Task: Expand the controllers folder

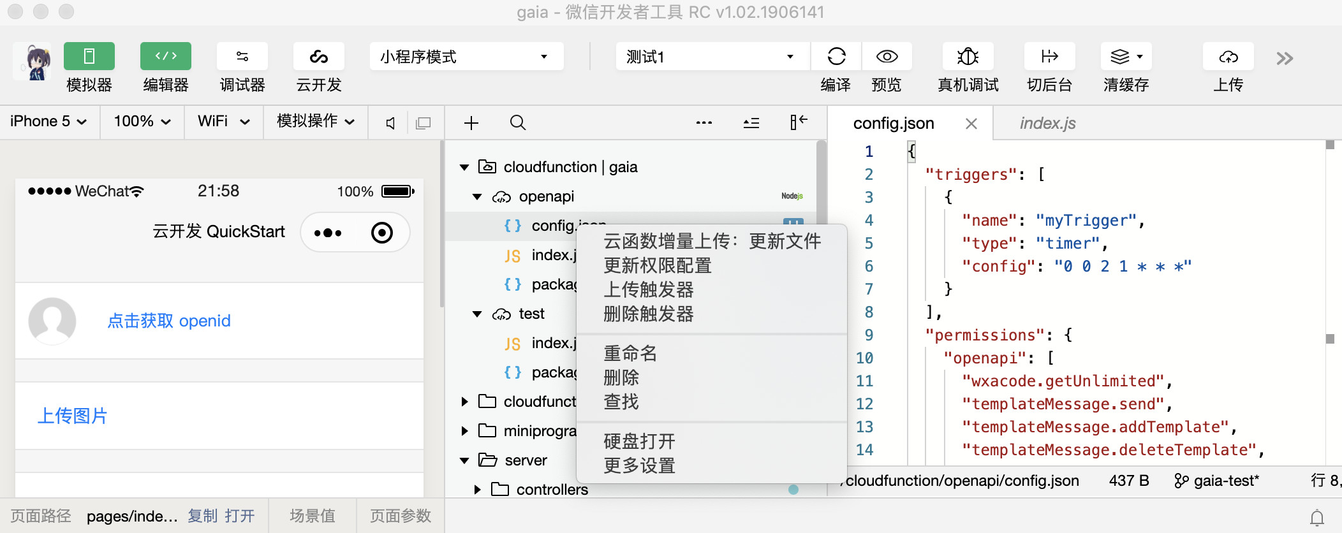Action: (x=477, y=490)
